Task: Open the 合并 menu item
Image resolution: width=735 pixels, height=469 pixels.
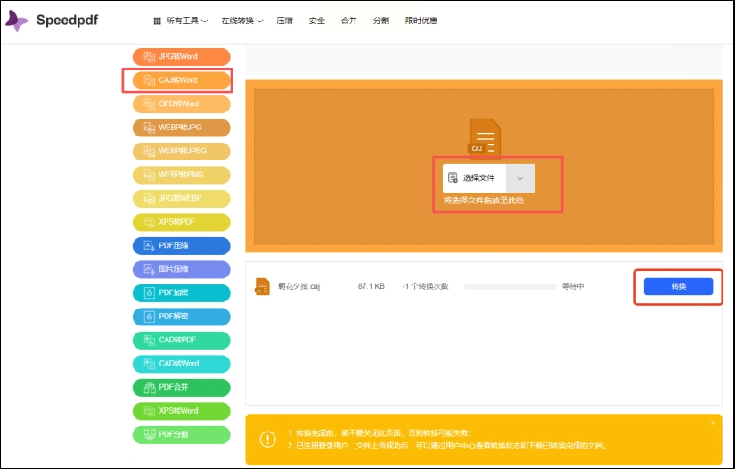Action: click(348, 21)
